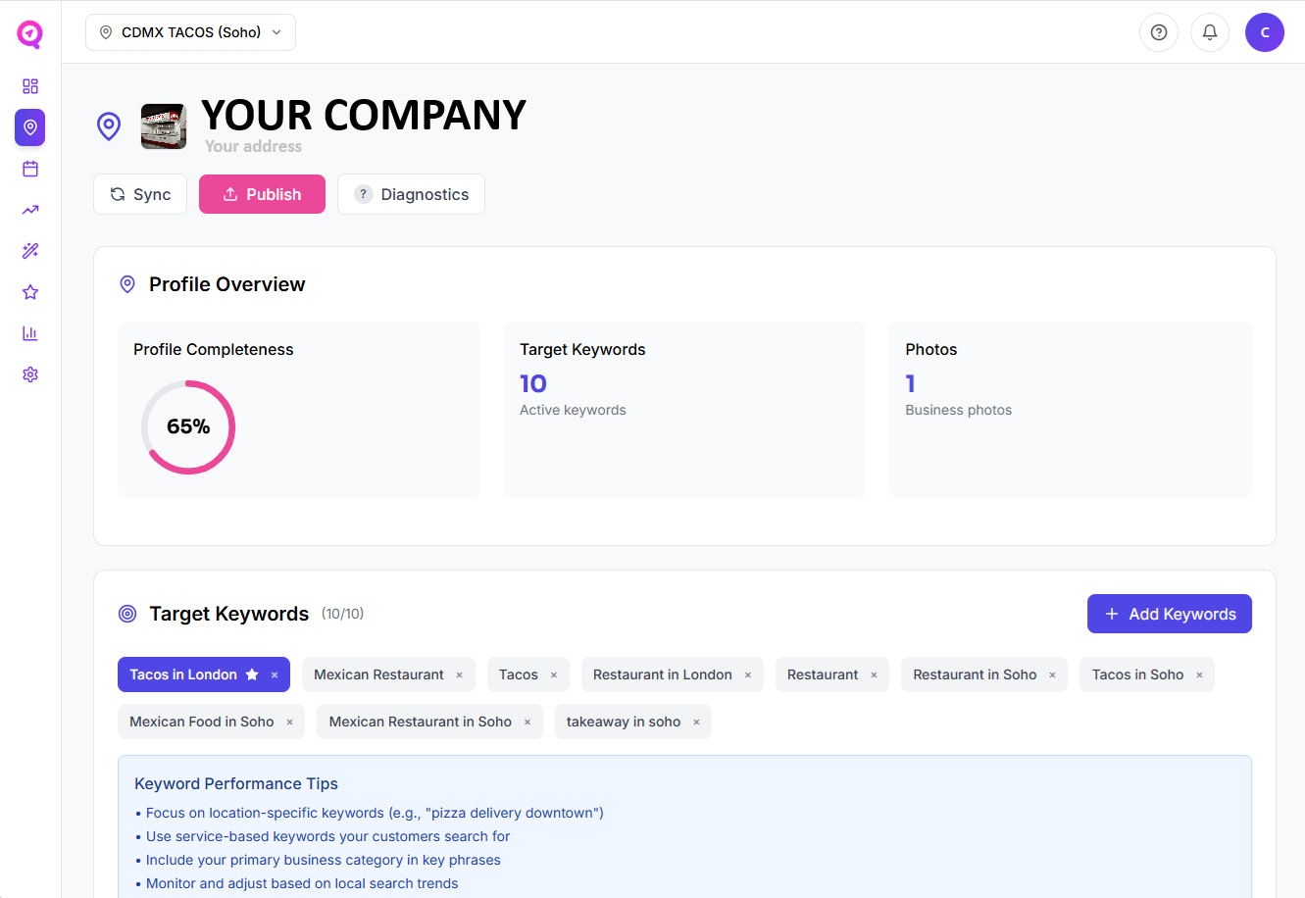Select the star reviews icon in the sidebar
Image resolution: width=1305 pixels, height=898 pixels.
[29, 291]
